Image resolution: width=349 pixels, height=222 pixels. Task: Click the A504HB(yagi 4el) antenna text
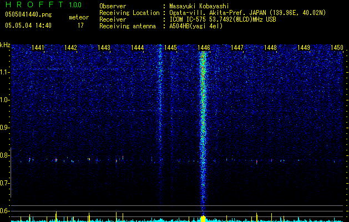tap(196, 26)
